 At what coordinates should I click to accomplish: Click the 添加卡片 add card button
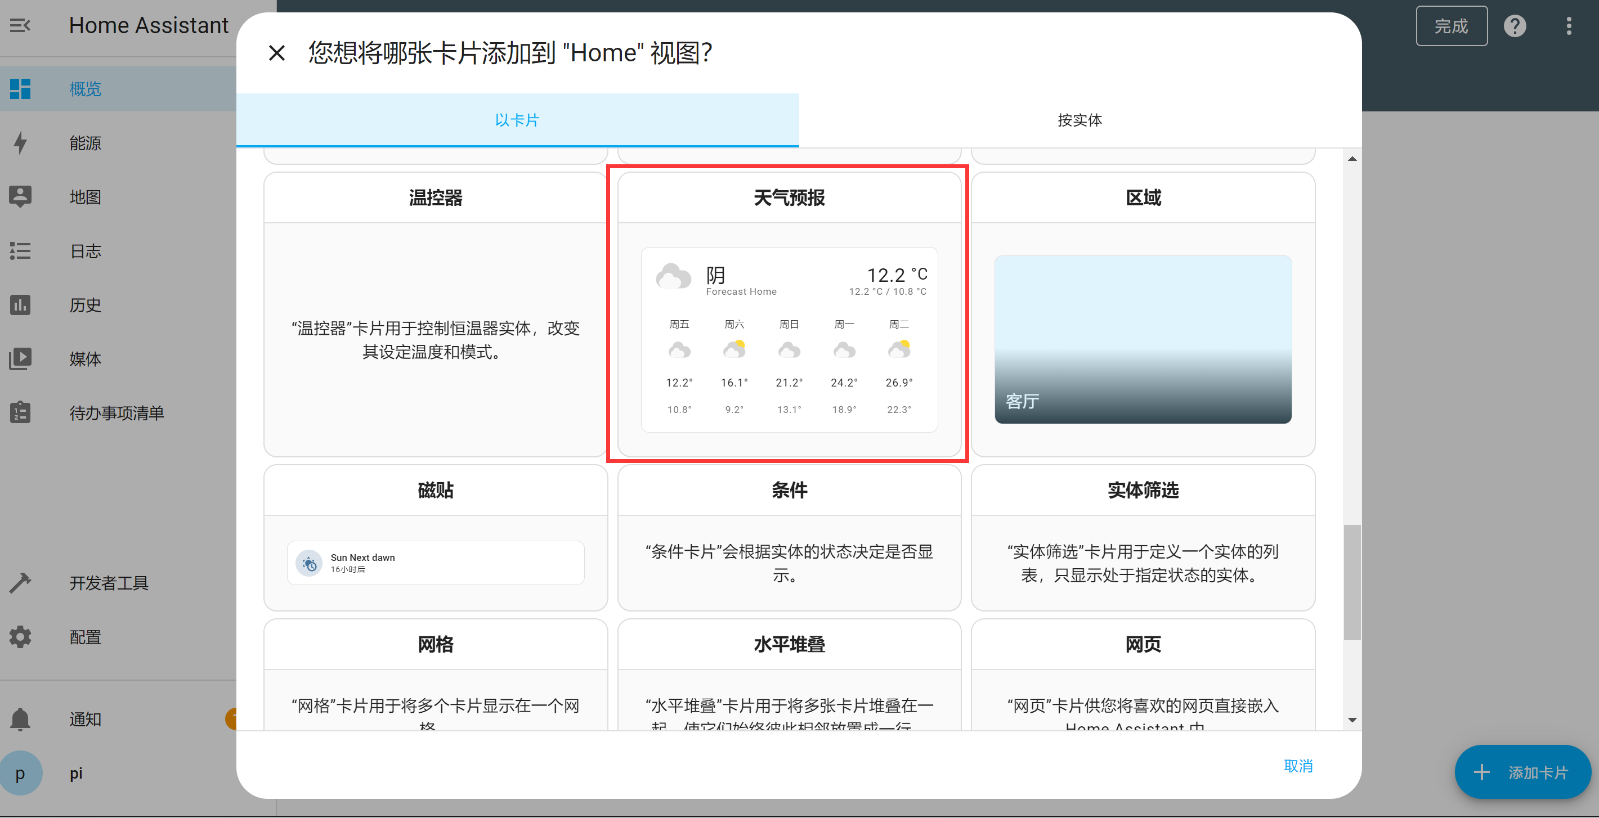coord(1522,771)
